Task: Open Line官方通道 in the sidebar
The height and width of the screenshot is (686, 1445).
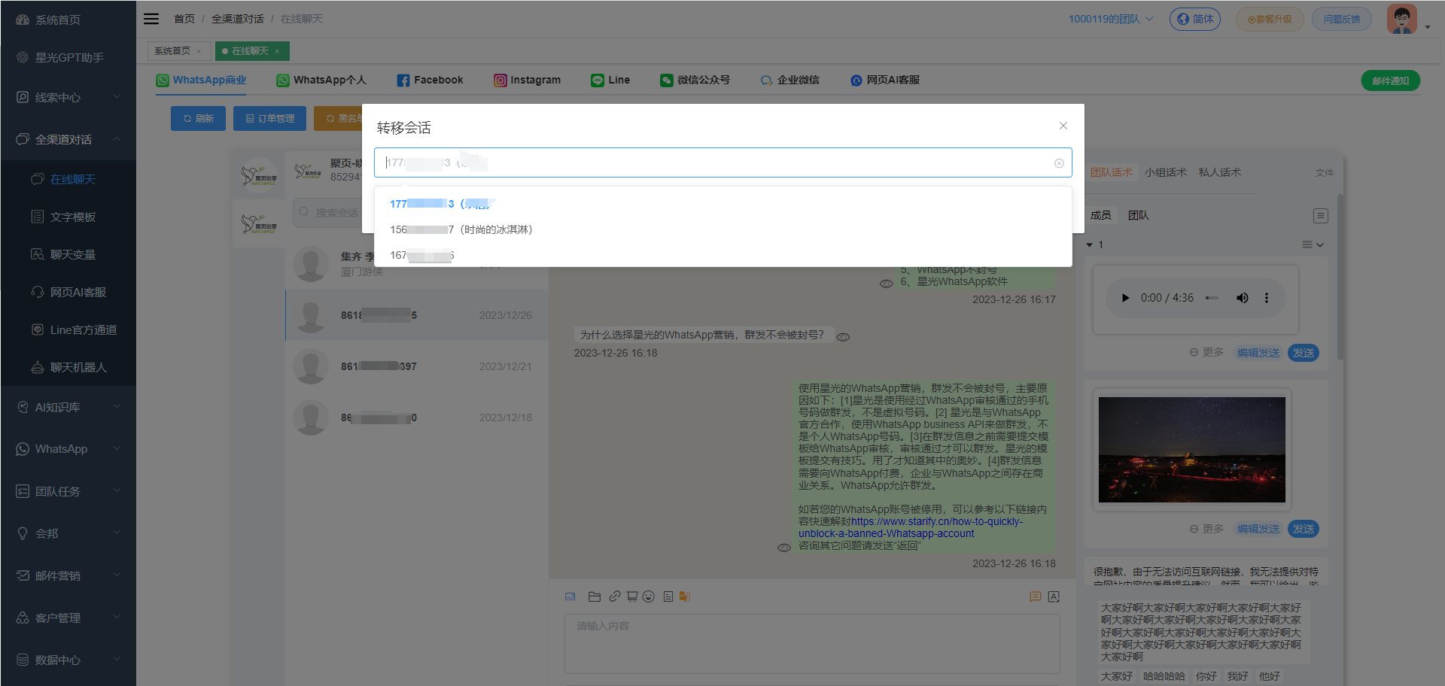Action: click(x=68, y=329)
